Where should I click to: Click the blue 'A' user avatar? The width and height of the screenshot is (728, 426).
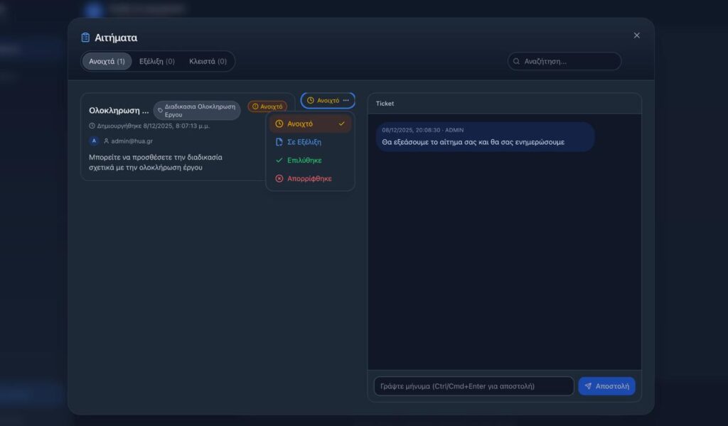(94, 141)
